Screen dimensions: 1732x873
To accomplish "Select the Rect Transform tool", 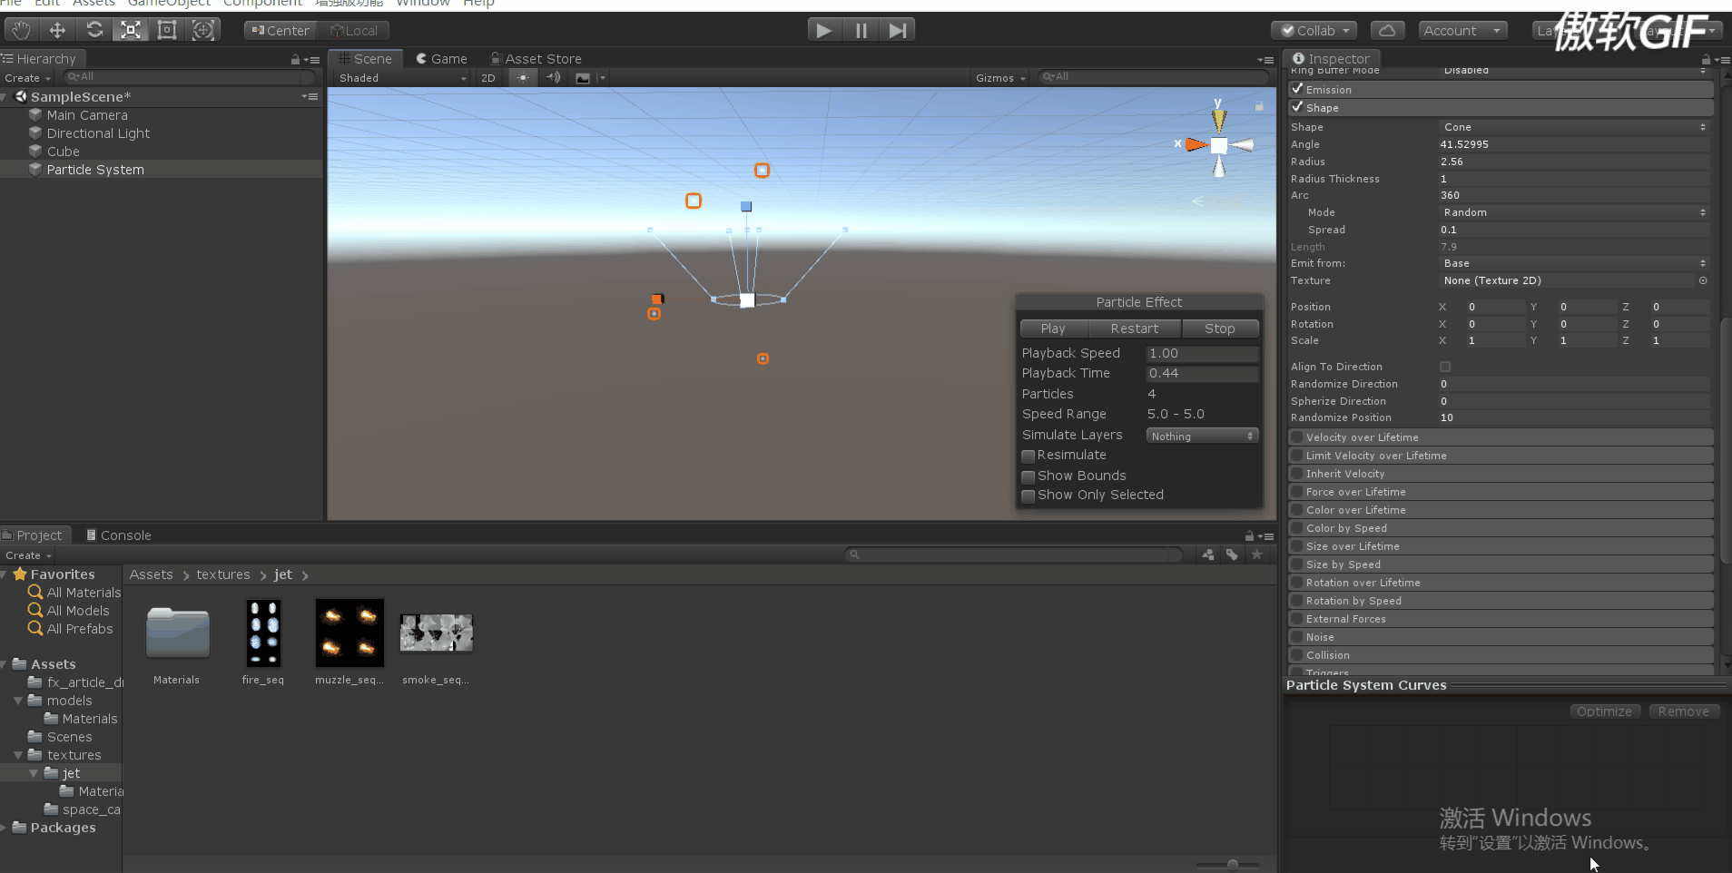I will 167,30.
